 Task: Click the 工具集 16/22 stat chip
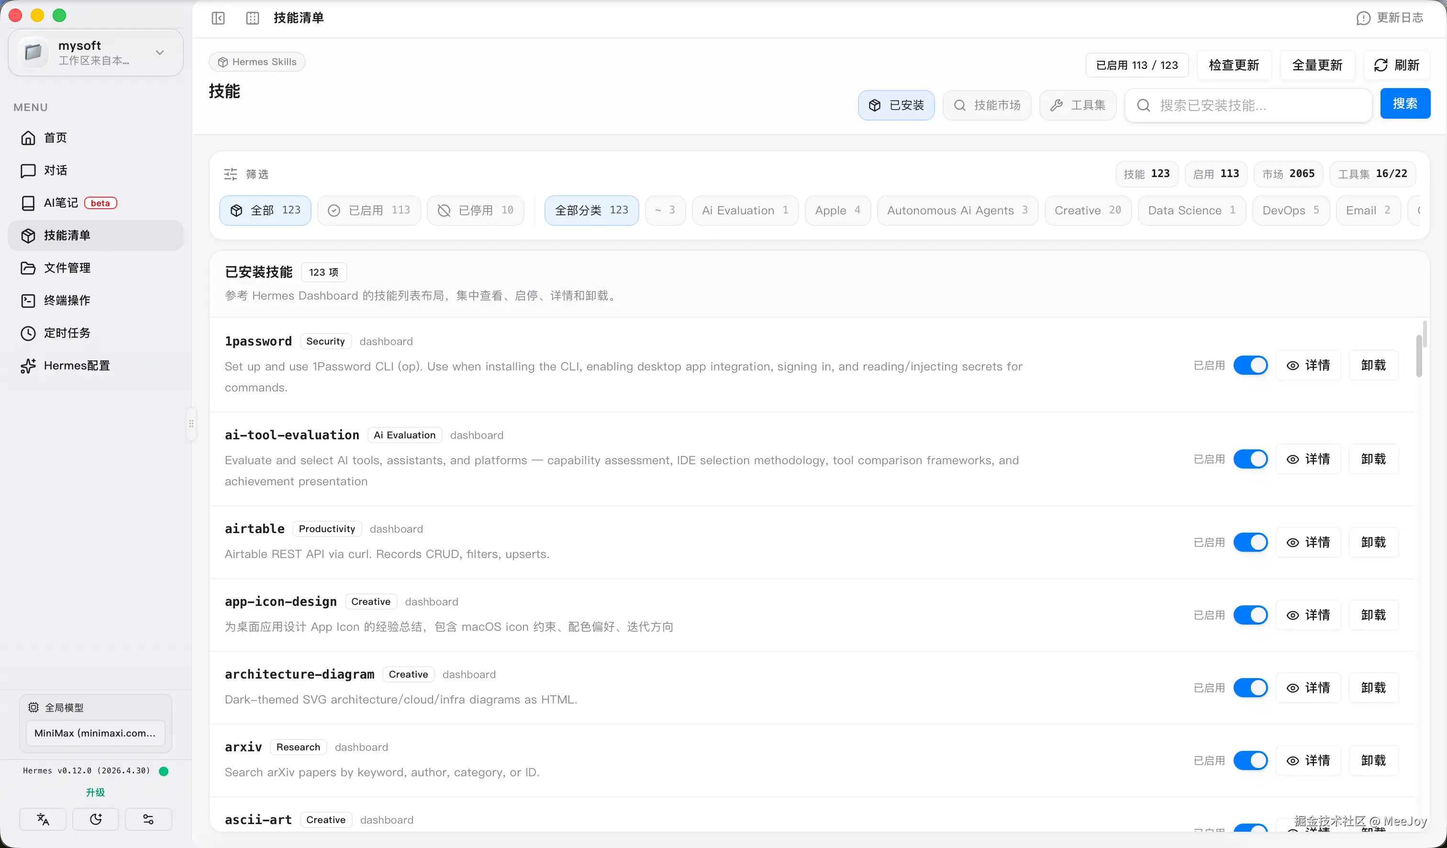(1372, 173)
